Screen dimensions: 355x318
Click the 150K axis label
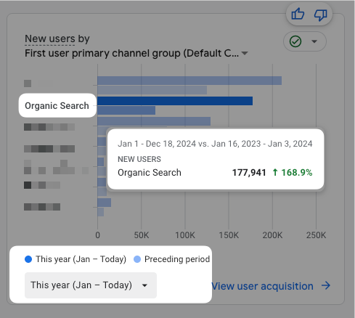pyautogui.click(x=229, y=235)
